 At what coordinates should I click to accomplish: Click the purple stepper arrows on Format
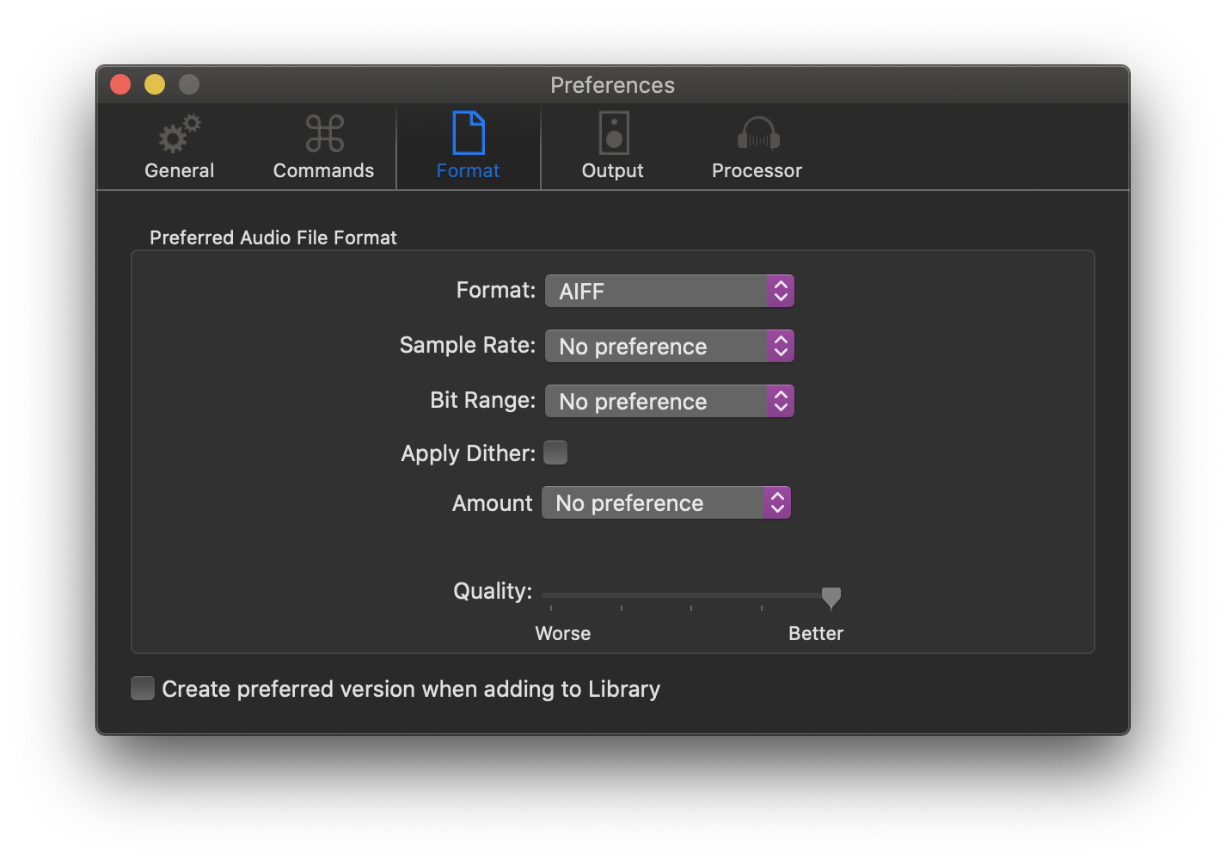pos(780,292)
